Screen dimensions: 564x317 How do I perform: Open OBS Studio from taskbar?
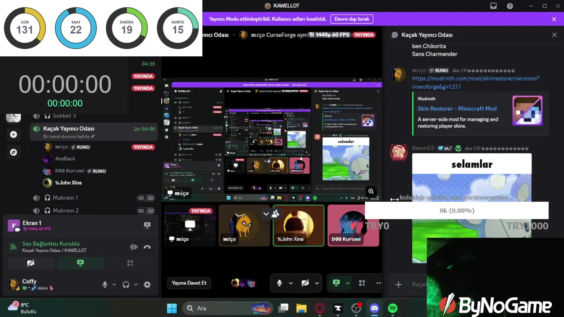[x=356, y=308]
